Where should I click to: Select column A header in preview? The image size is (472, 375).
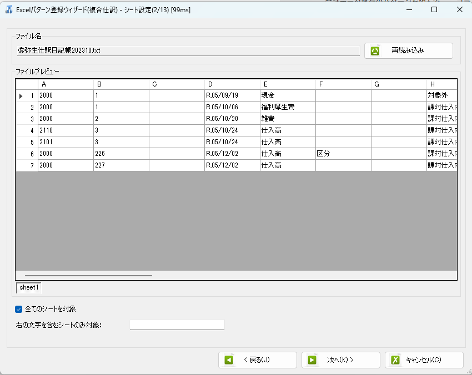tap(66, 84)
